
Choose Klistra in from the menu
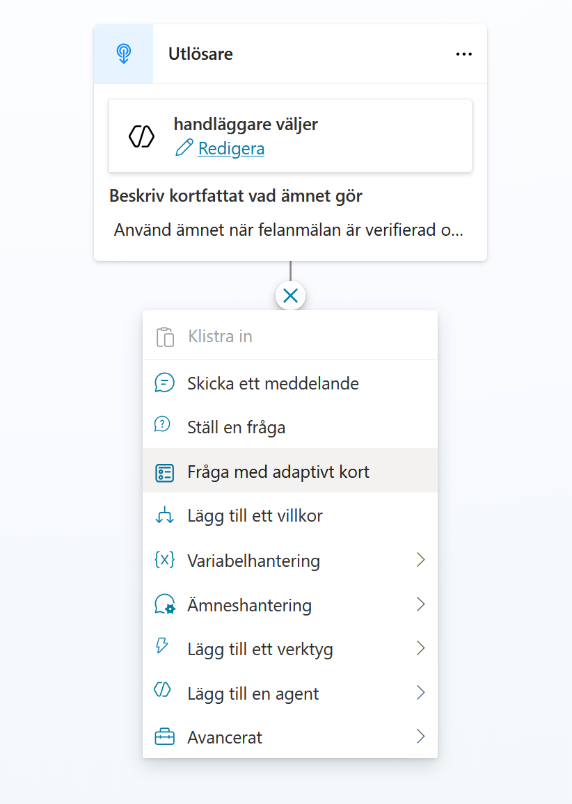290,337
